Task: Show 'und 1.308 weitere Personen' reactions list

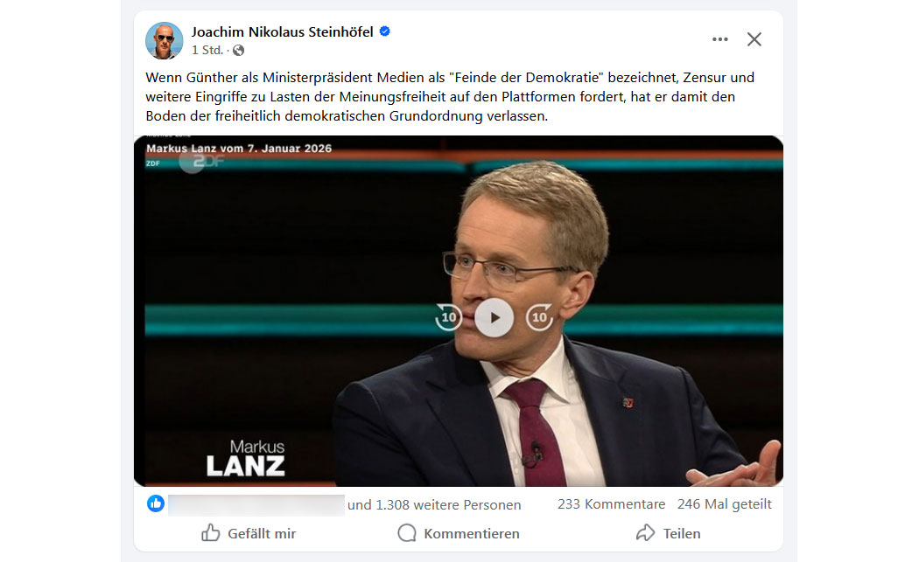Action: (x=434, y=504)
